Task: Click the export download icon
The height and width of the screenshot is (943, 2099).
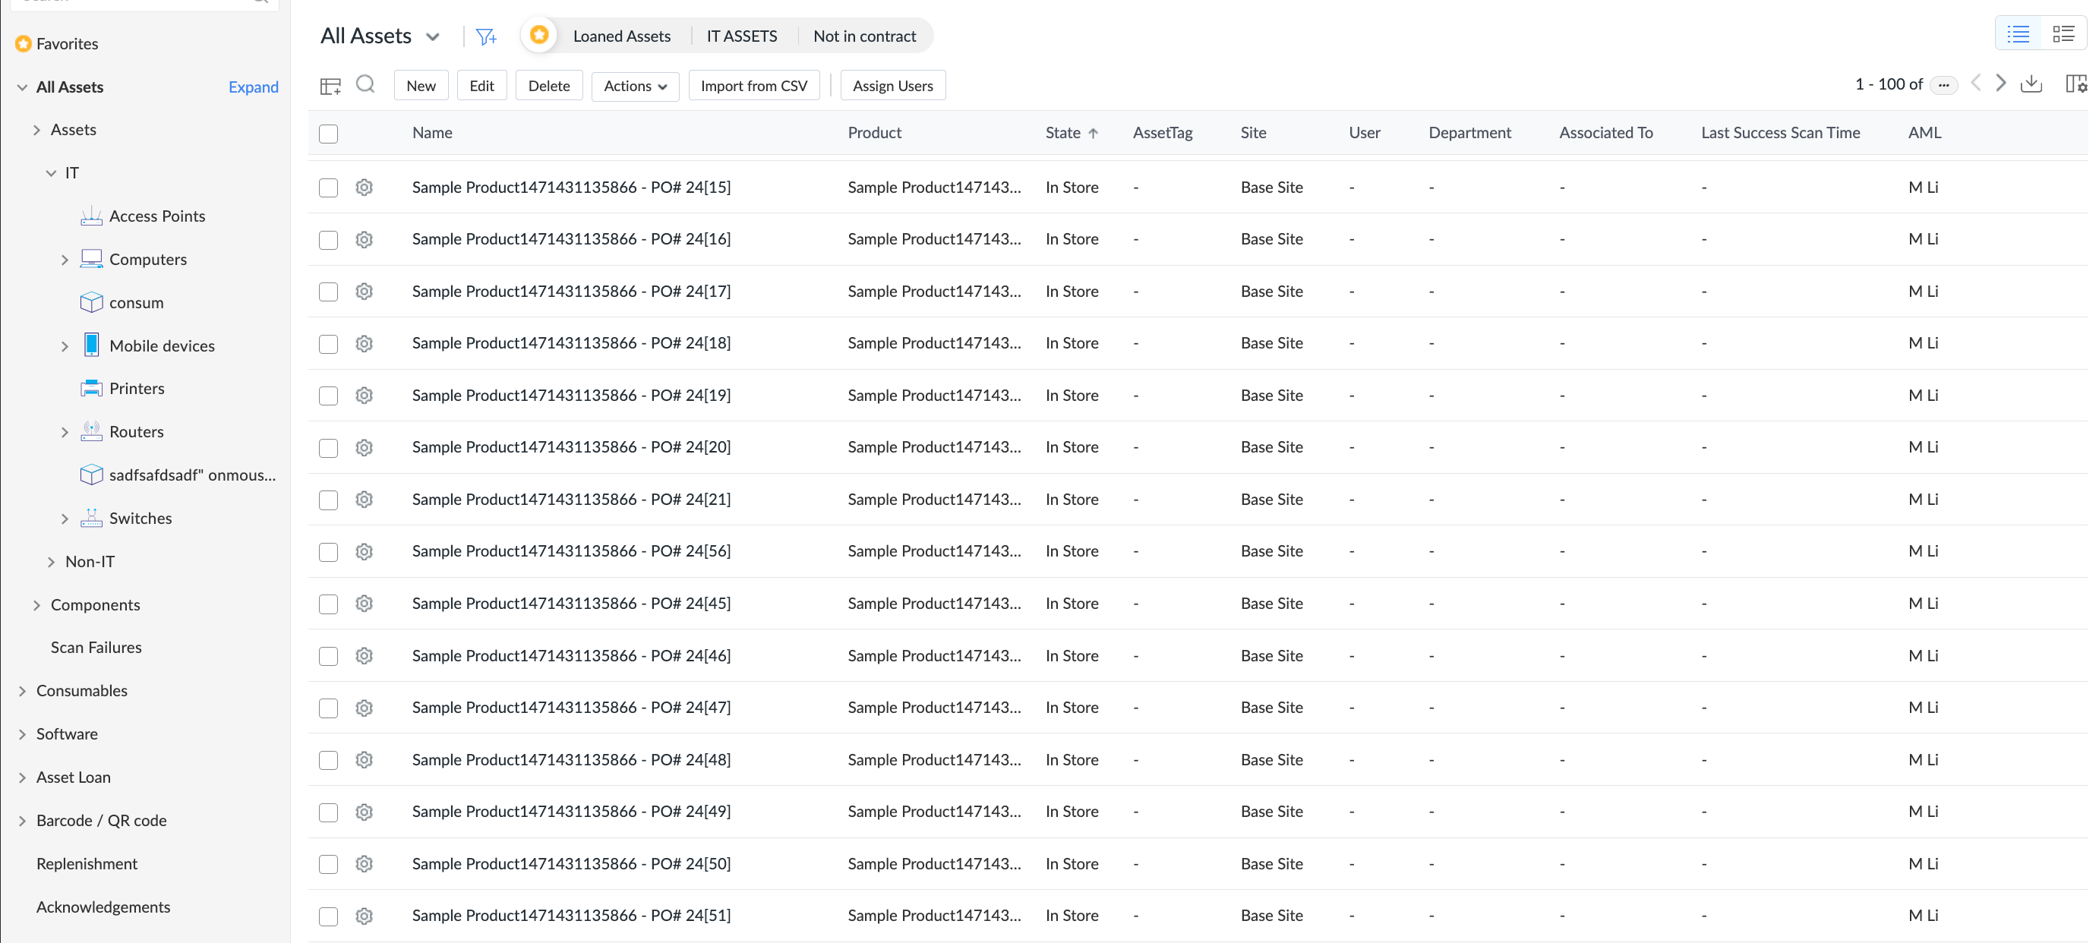Action: pyautogui.click(x=2031, y=84)
